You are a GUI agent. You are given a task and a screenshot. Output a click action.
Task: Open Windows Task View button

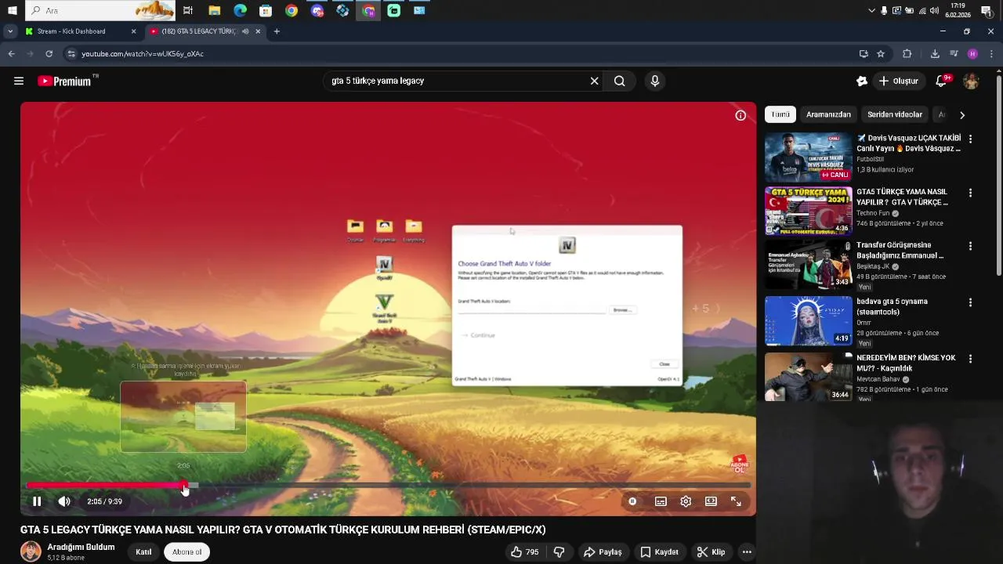tap(188, 10)
